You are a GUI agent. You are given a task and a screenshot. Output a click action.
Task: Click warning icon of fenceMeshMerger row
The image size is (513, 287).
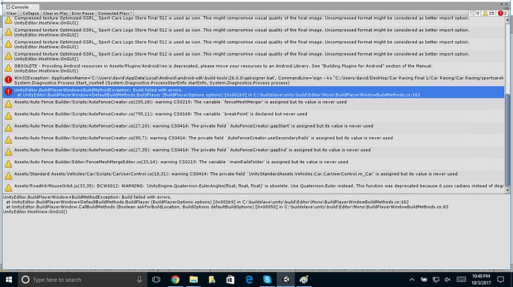pos(8,104)
